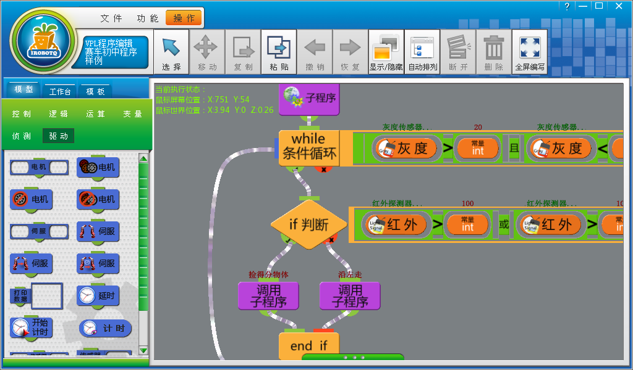Click the while 条件循环 block

(309, 147)
